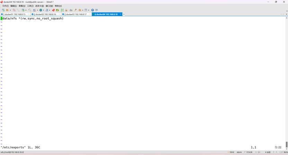The height and width of the screenshot is (155, 288).
Task: Click the Paste icon in the toolbar
Action: (18, 10)
